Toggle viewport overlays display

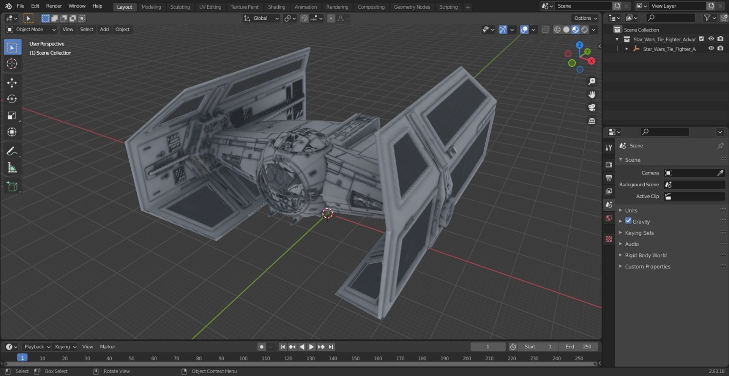click(524, 30)
